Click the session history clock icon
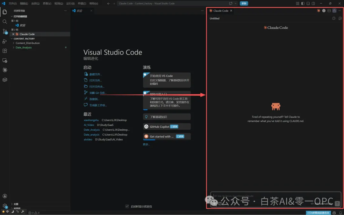 coord(334,18)
